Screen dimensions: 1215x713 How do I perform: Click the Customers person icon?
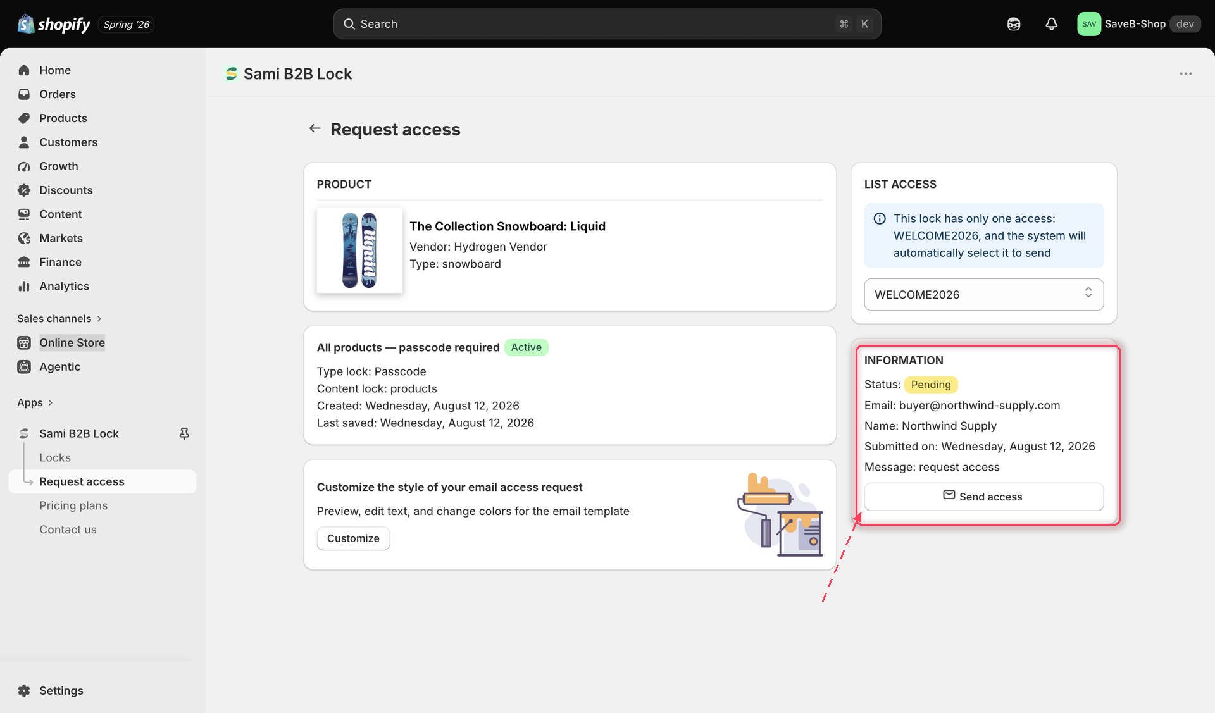point(24,142)
